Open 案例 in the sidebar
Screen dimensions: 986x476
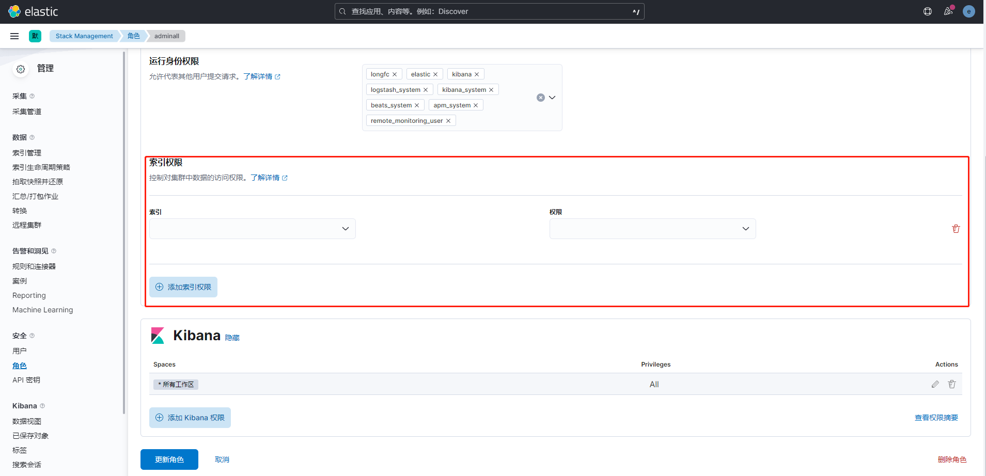click(20, 281)
